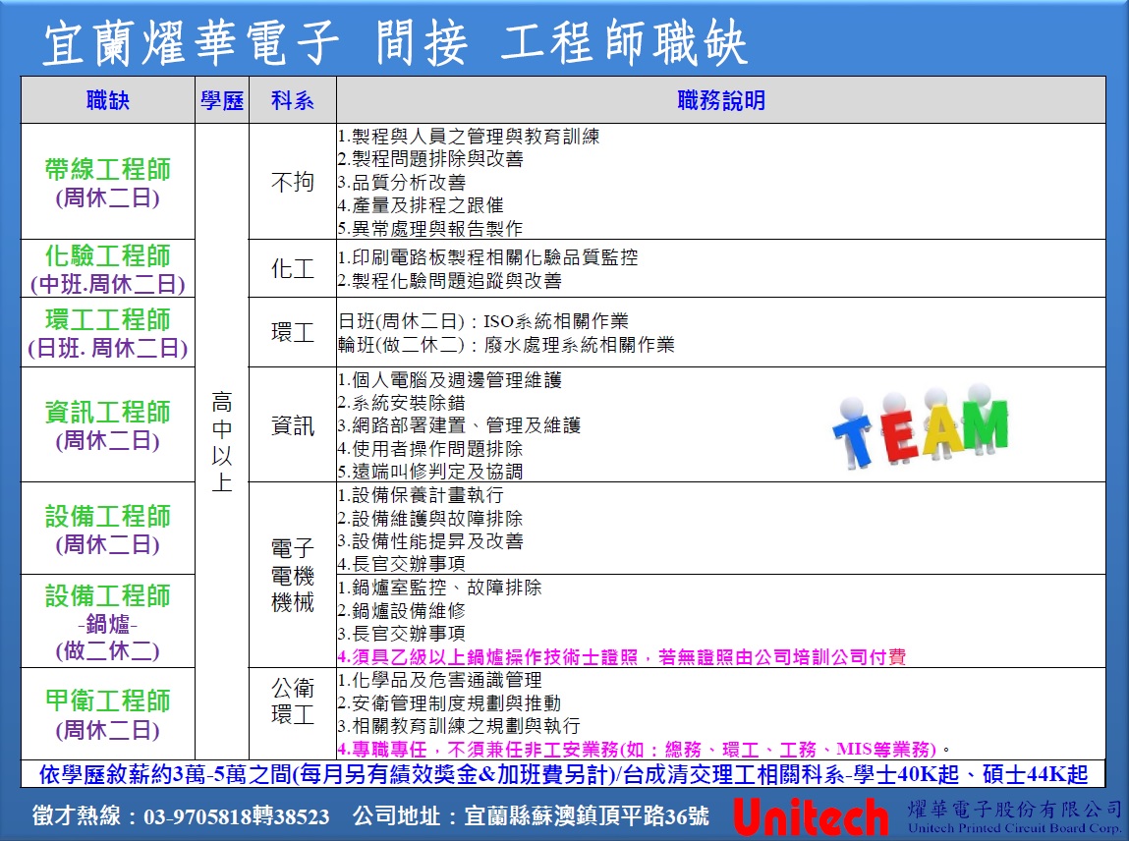Click line 3.相關教育訓練之規劃與執行
1129x841 pixels.
coord(460,726)
